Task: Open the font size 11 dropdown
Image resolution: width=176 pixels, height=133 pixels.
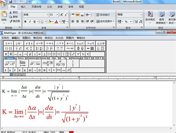Action: 57,15
